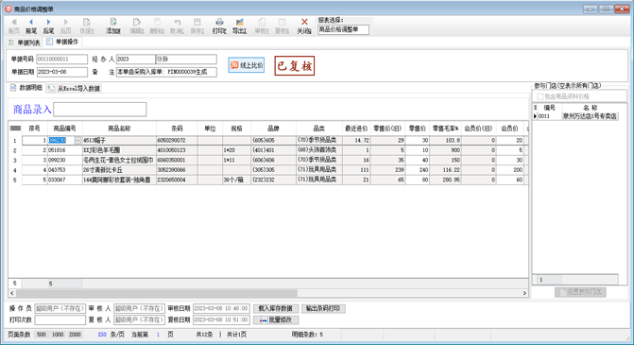Image resolution: width=634 pixels, height=345 pixels.
Task: Open the 从Excel导入数据 tab
Action: (x=74, y=88)
